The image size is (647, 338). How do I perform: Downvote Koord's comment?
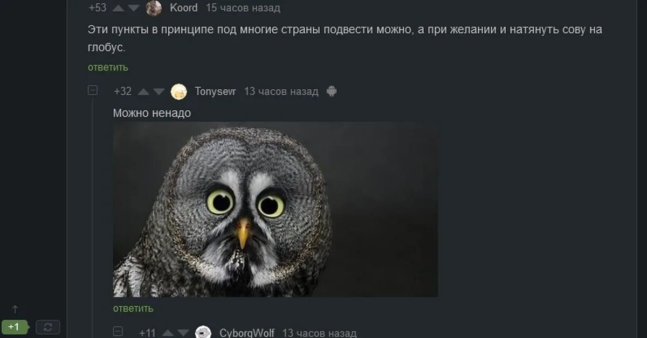[x=134, y=9]
